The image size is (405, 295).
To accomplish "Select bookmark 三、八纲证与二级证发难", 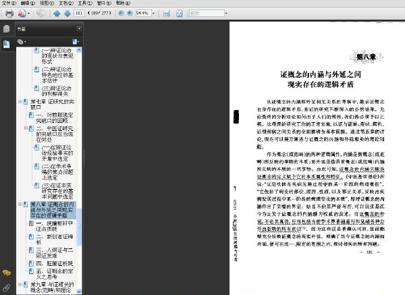I will click(x=55, y=253).
